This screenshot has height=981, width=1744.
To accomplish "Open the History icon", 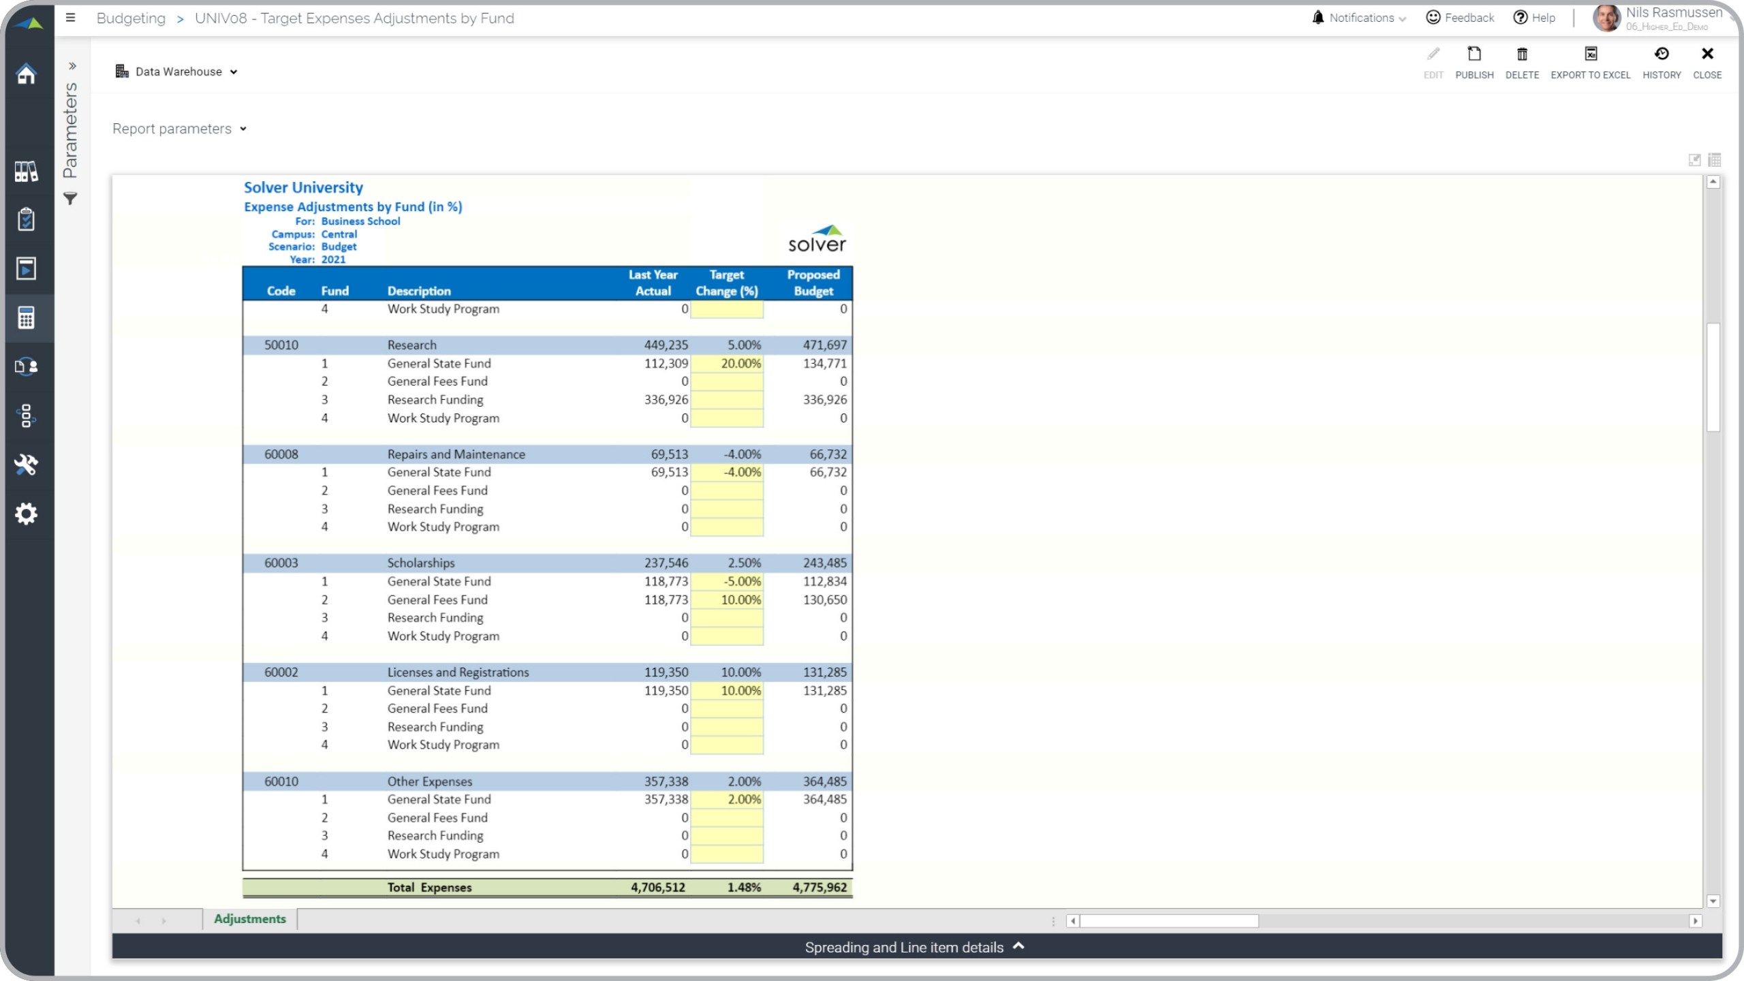I will (x=1661, y=54).
